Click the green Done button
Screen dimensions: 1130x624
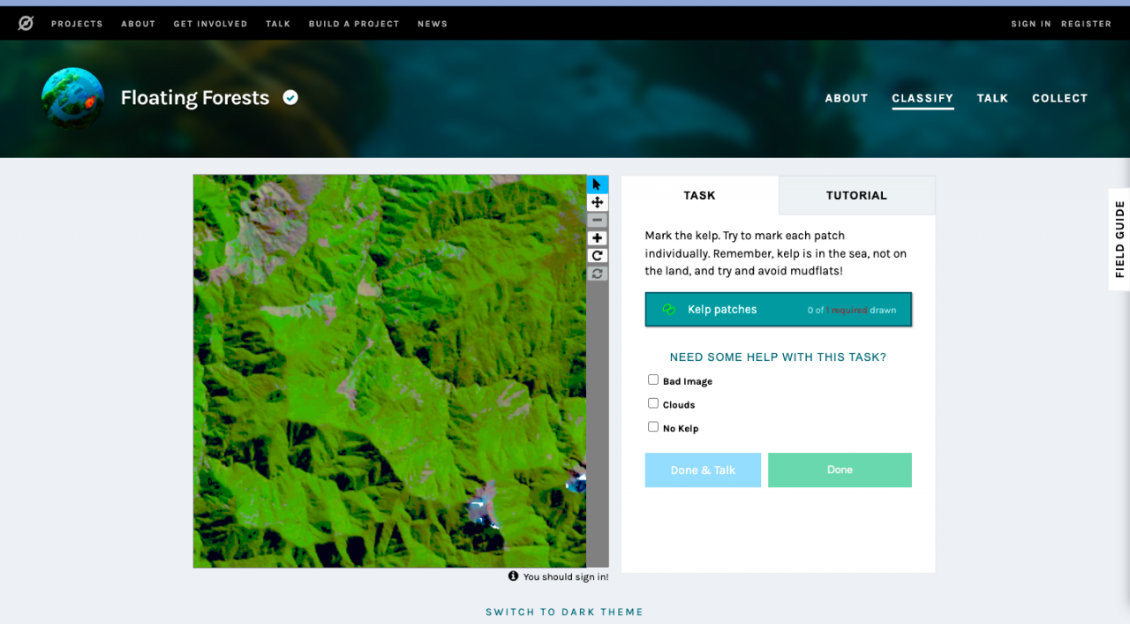(840, 470)
